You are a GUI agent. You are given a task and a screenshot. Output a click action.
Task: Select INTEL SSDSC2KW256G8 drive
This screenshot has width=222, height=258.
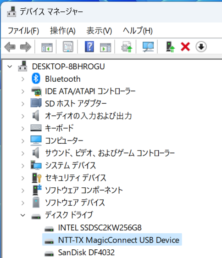click(x=100, y=228)
